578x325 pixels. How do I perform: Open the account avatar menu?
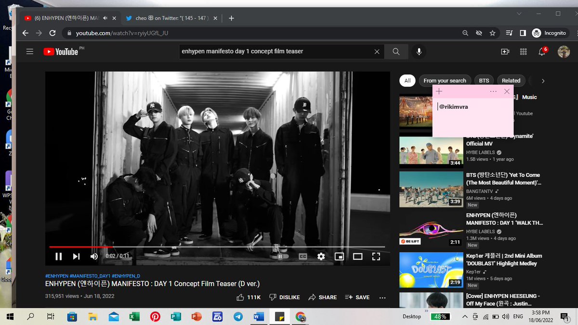[564, 52]
